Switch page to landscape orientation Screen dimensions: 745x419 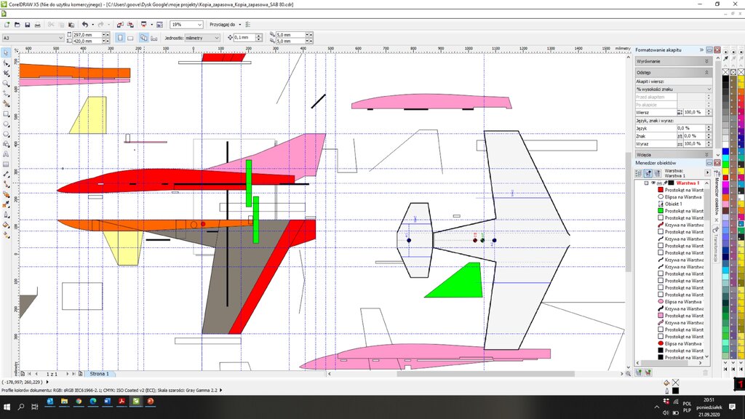pyautogui.click(x=130, y=38)
